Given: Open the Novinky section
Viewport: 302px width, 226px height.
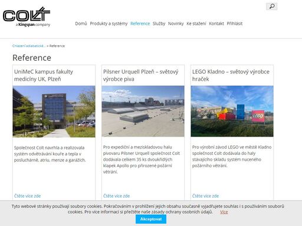Looking at the screenshot, I should (x=176, y=24).
